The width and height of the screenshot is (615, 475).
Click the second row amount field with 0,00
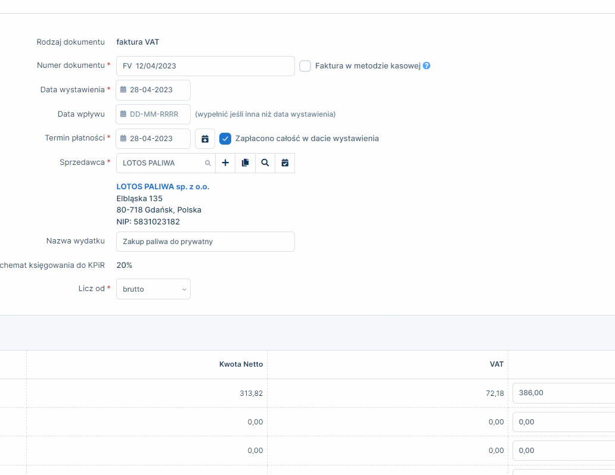pyautogui.click(x=563, y=422)
